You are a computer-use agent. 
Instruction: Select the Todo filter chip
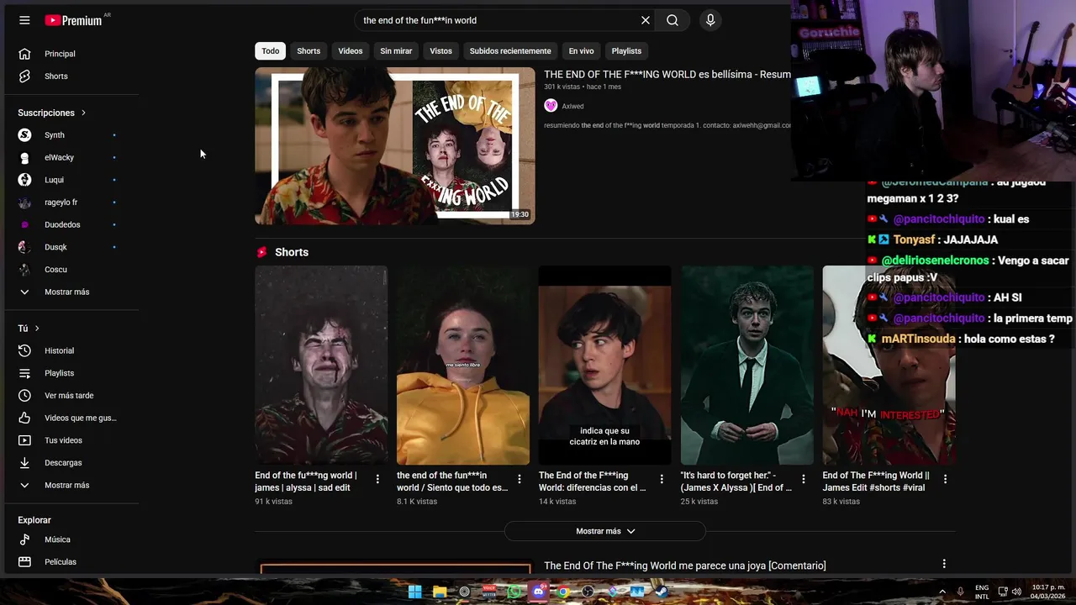click(x=271, y=51)
